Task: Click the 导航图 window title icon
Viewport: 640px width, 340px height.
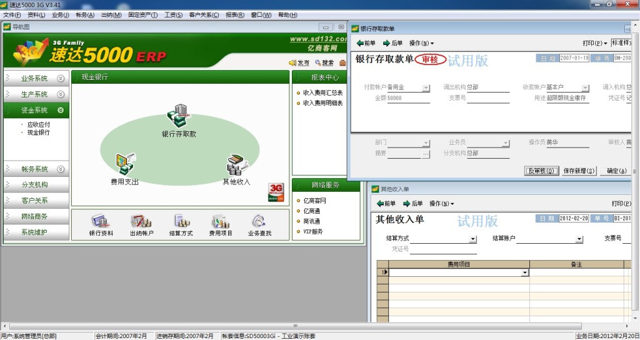Action: 7,27
